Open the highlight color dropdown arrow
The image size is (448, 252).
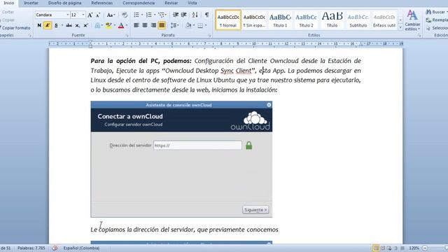(115, 25)
